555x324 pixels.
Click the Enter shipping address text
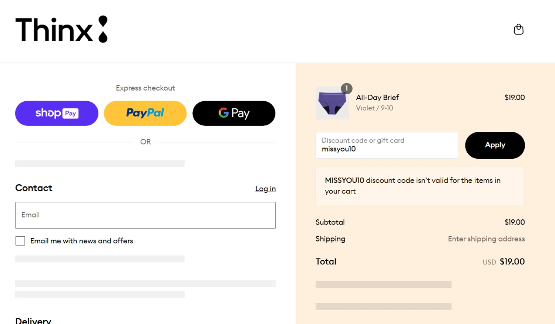(x=486, y=239)
